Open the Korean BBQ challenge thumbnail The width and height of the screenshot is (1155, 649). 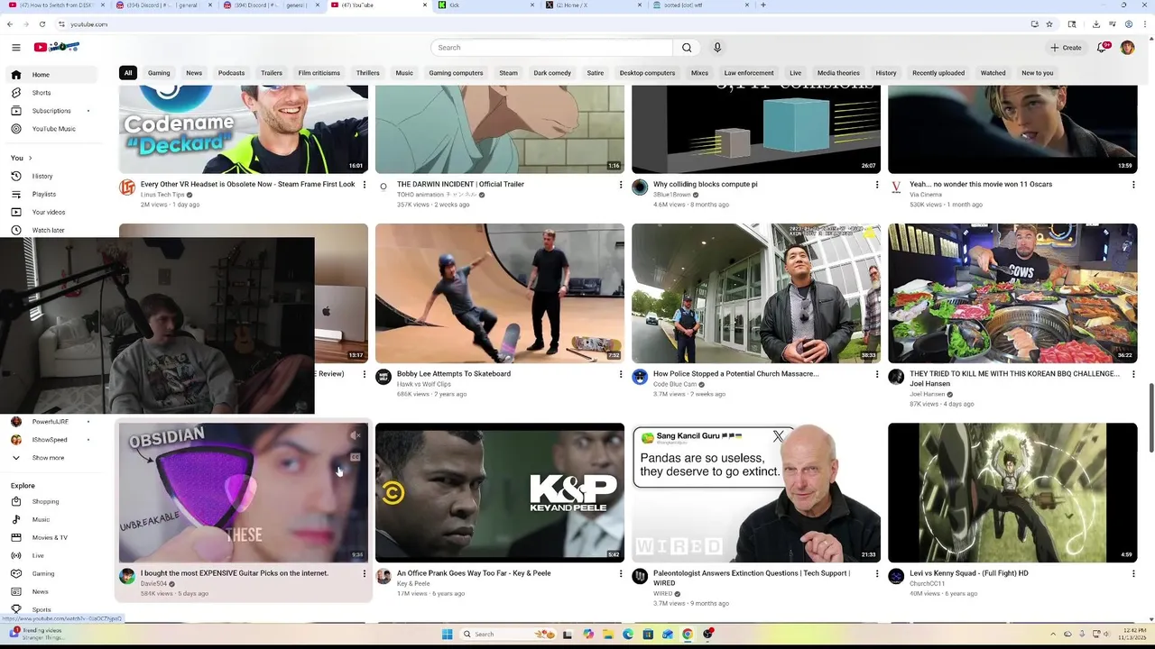(x=1012, y=293)
